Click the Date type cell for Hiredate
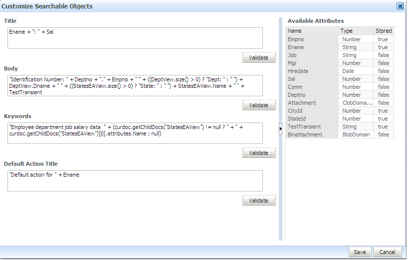 pyautogui.click(x=356, y=71)
